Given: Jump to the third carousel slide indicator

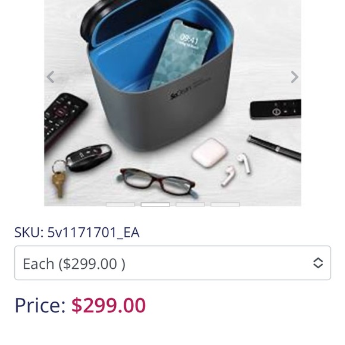Looking at the screenshot, I should coord(190,205).
